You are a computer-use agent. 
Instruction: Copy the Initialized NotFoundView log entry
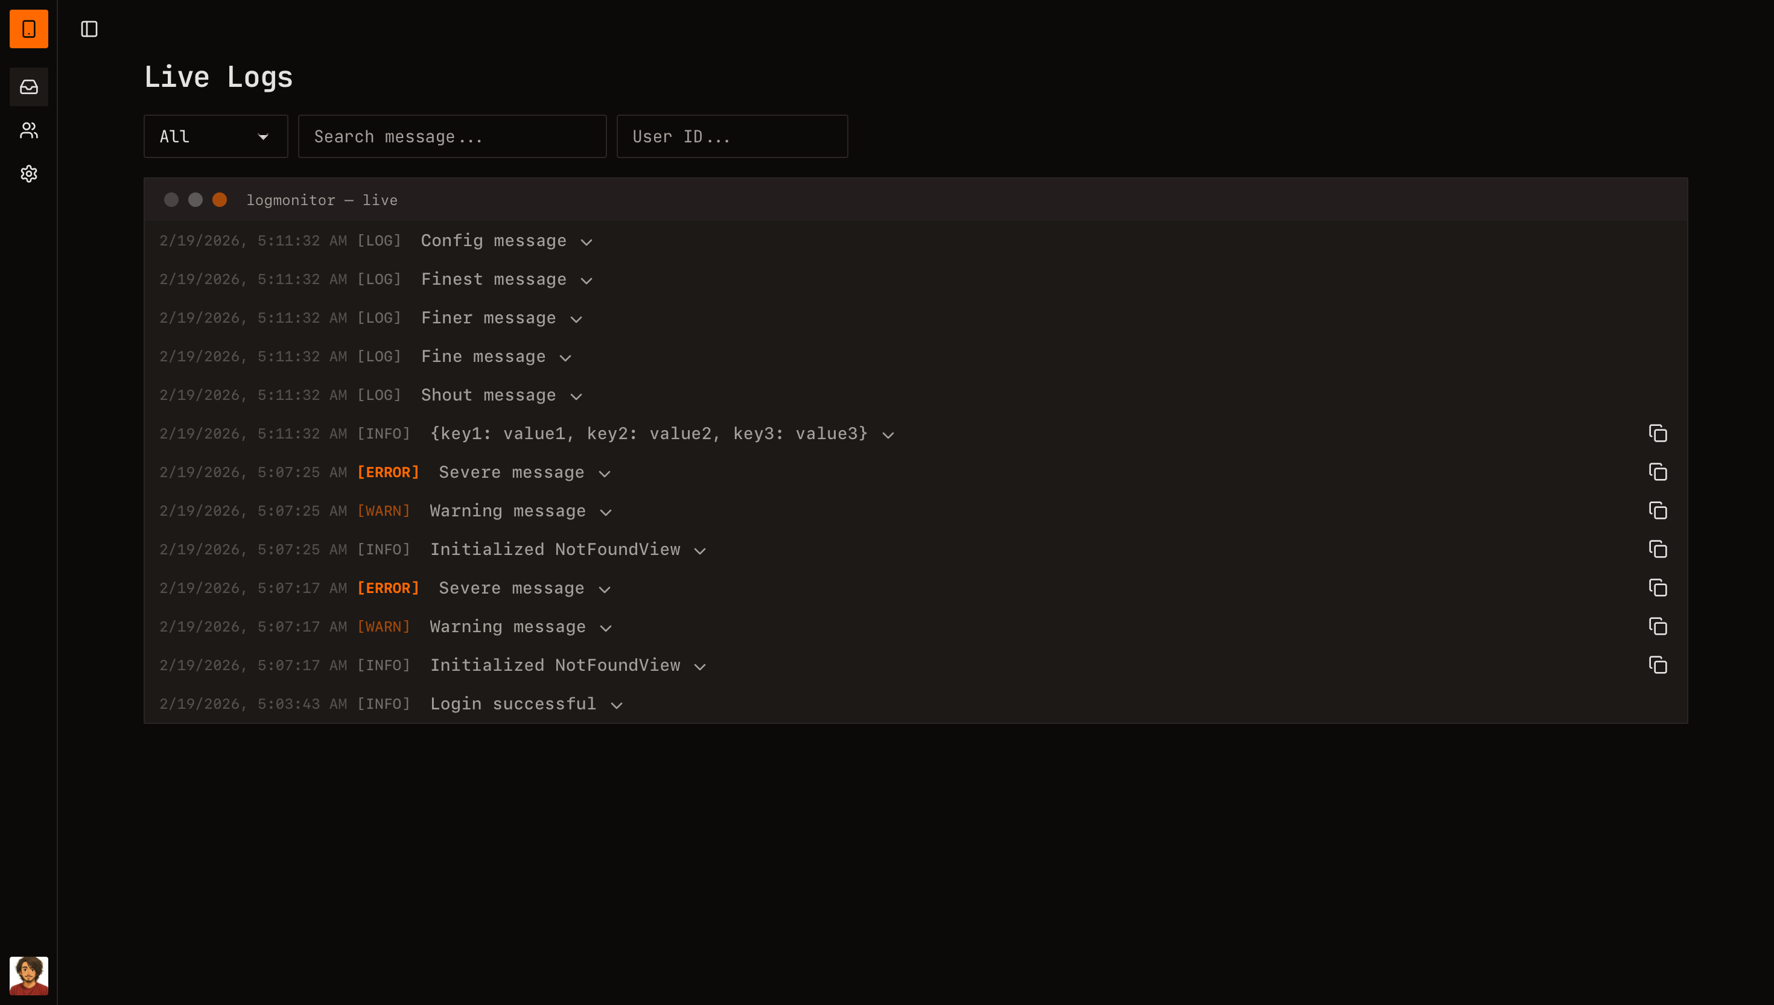[1658, 550]
